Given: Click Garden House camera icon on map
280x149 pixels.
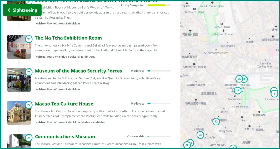Looking at the screenshot, I should (222, 24).
